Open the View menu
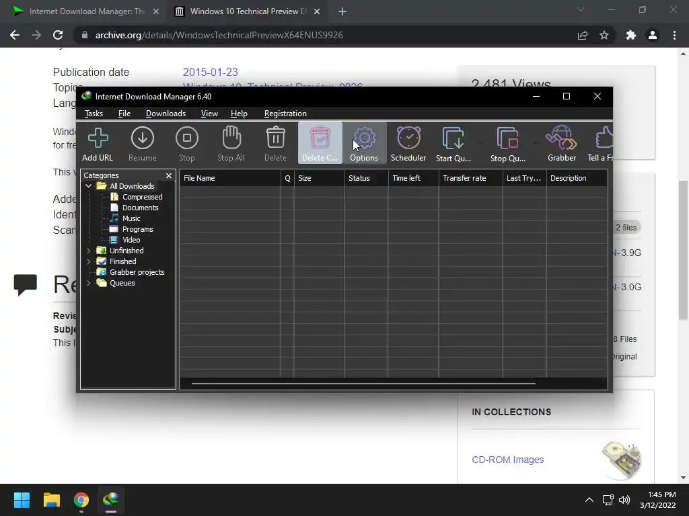 [209, 114]
